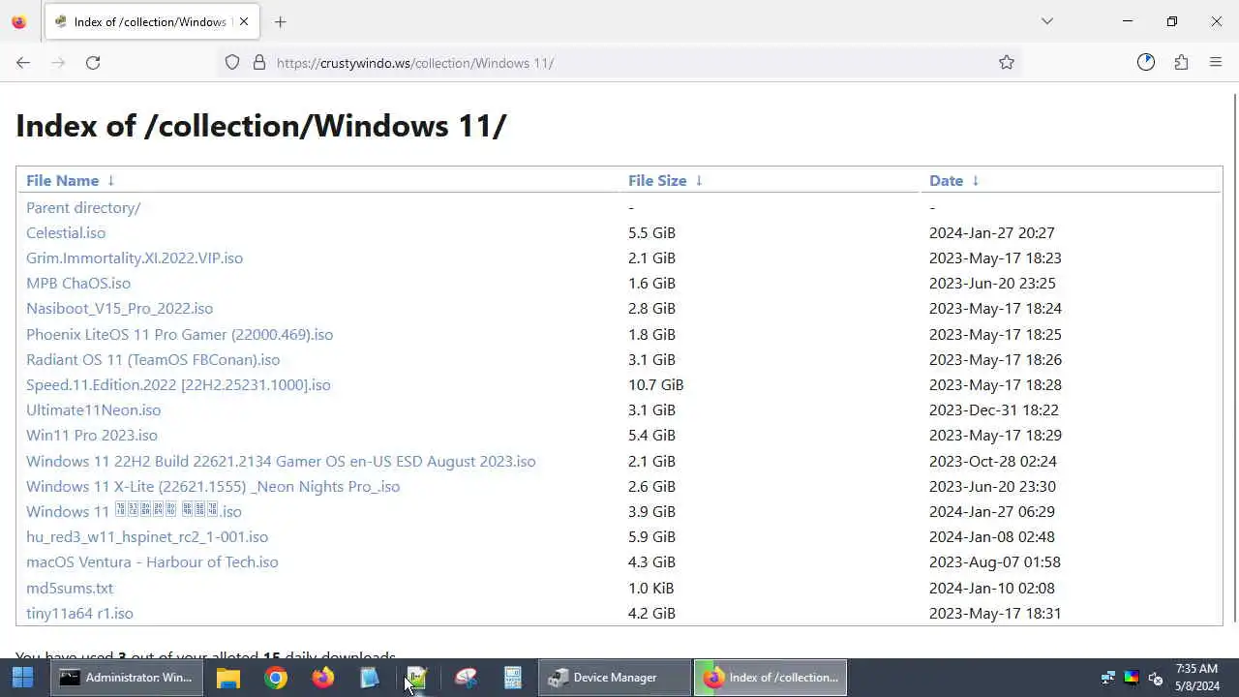Screen dimensions: 1239x697
Task: Sort the list by File Name
Action: coord(62,181)
